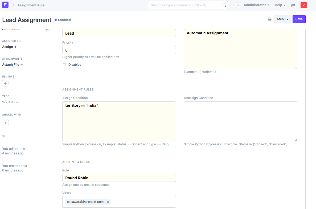The height and width of the screenshot is (209, 316).
Task: Open the Help menu
Action: click(280, 5)
